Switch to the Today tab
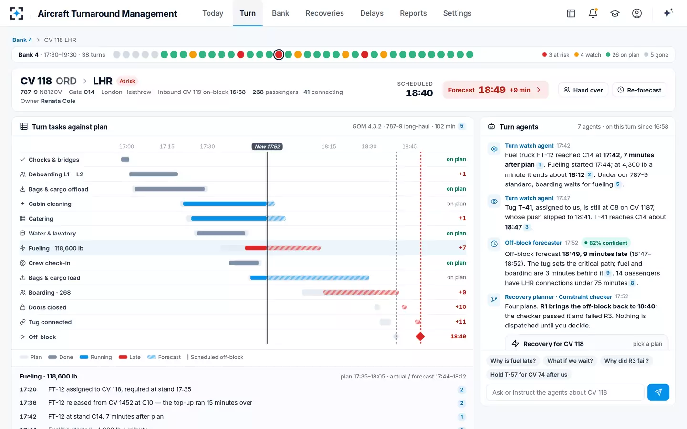 click(213, 13)
